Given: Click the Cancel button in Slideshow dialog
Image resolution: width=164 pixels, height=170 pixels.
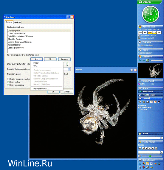Looking at the screenshot, I should coord(67,92).
